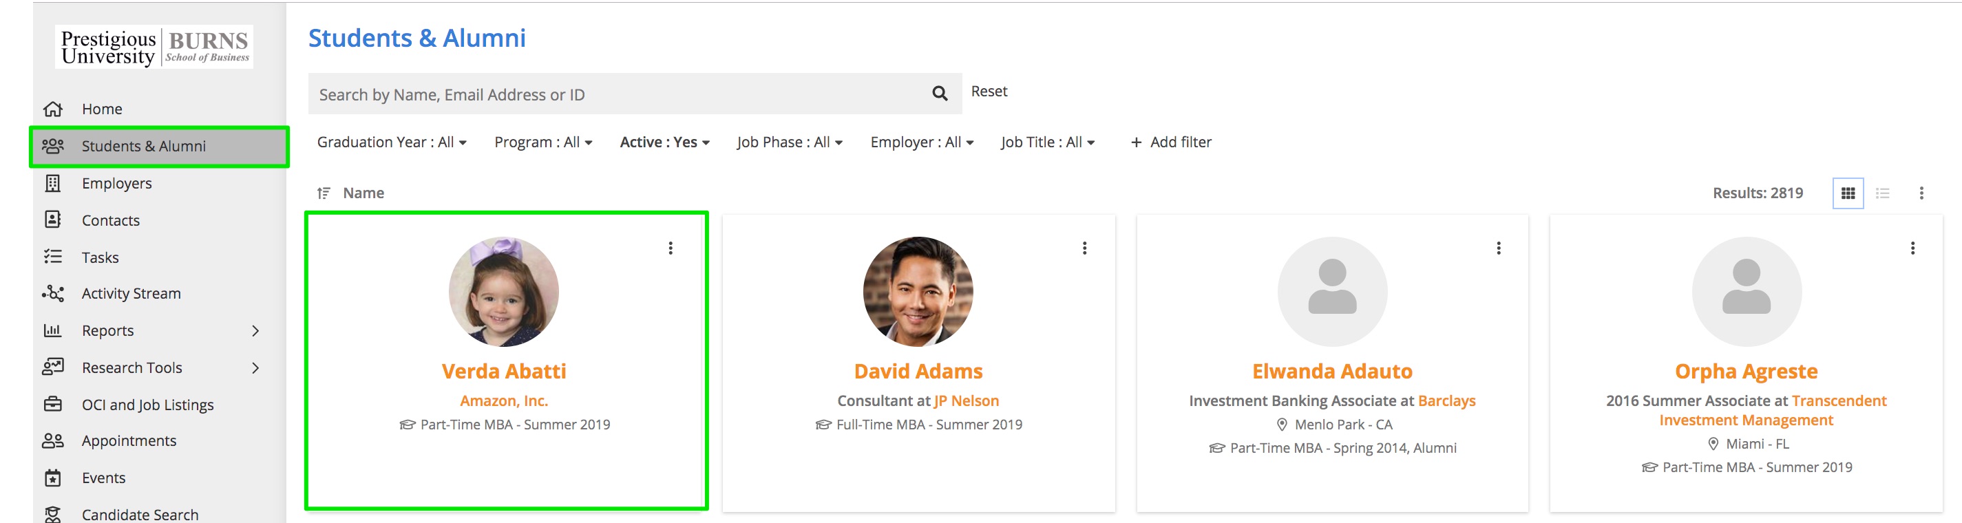Screen dimensions: 1962x523
Task: Open David Adams card options menu
Action: point(1084,248)
